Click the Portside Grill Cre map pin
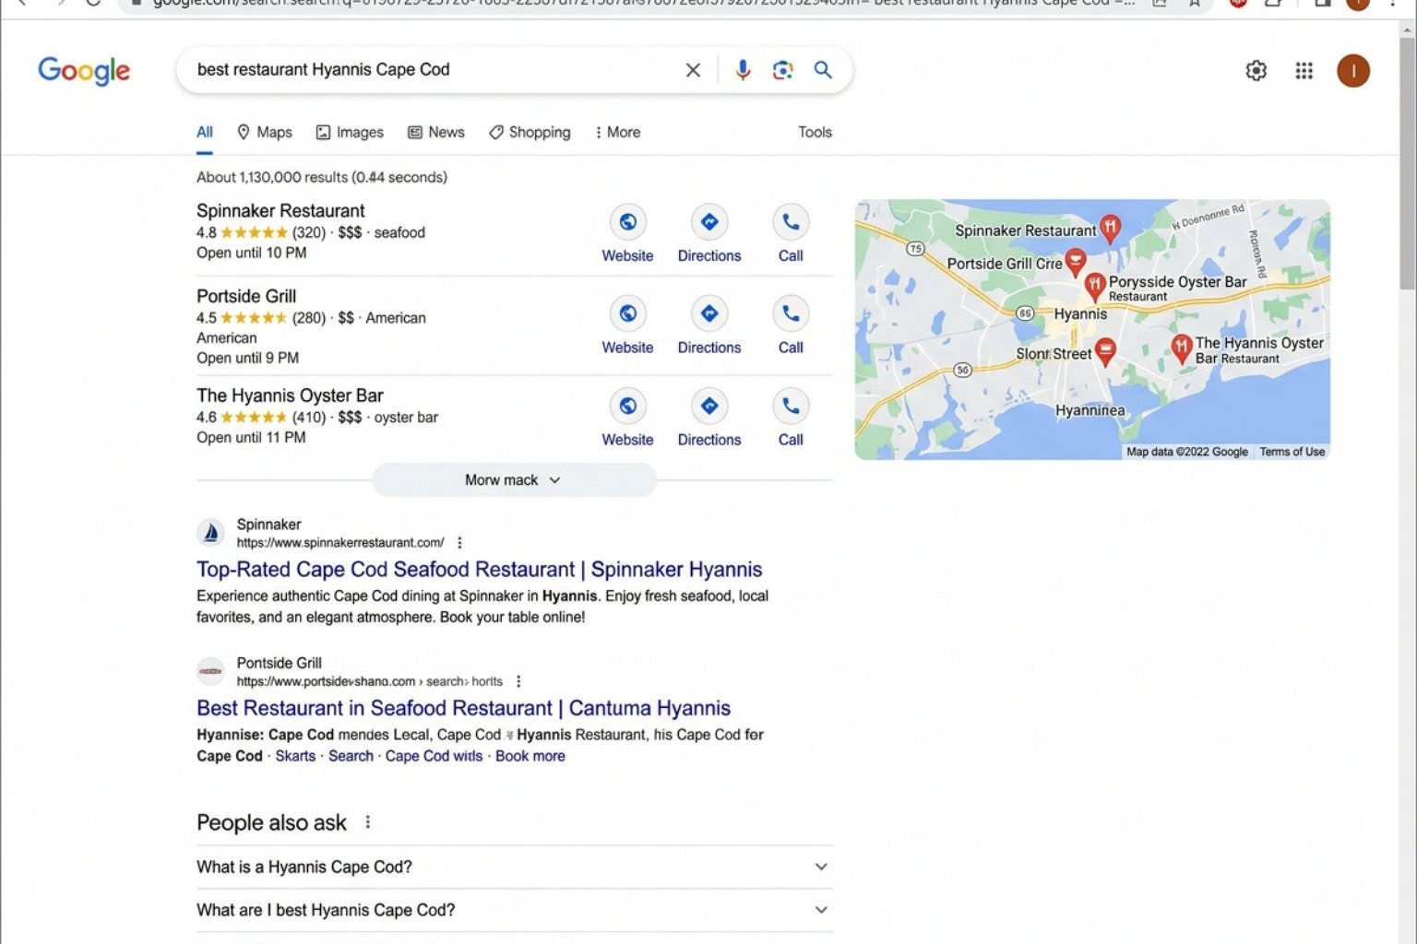This screenshot has height=944, width=1417. pos(1075,262)
